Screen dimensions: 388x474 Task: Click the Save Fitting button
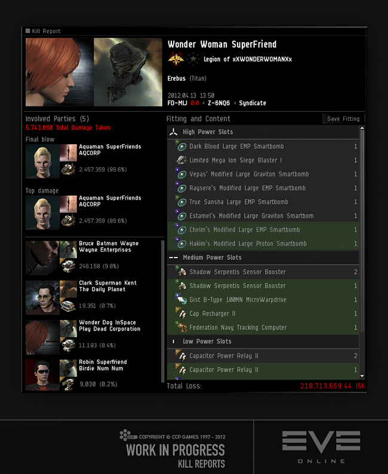[343, 119]
